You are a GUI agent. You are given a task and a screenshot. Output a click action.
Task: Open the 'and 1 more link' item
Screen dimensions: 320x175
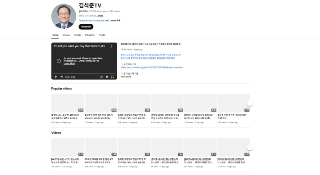[113, 20]
